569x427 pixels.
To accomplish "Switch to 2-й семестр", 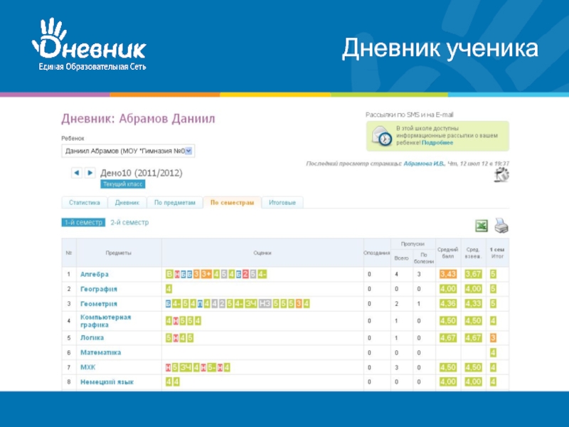I will pos(129,223).
